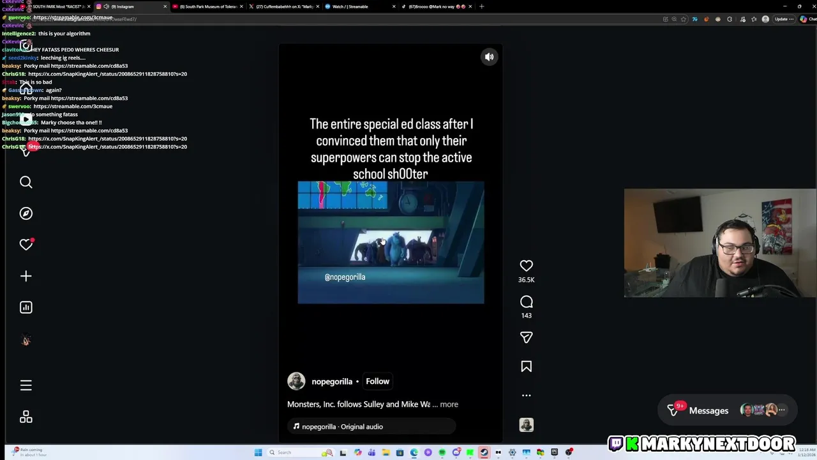Open Settings gear from the taskbar
This screenshot has height=460, width=817.
[x=512, y=452]
